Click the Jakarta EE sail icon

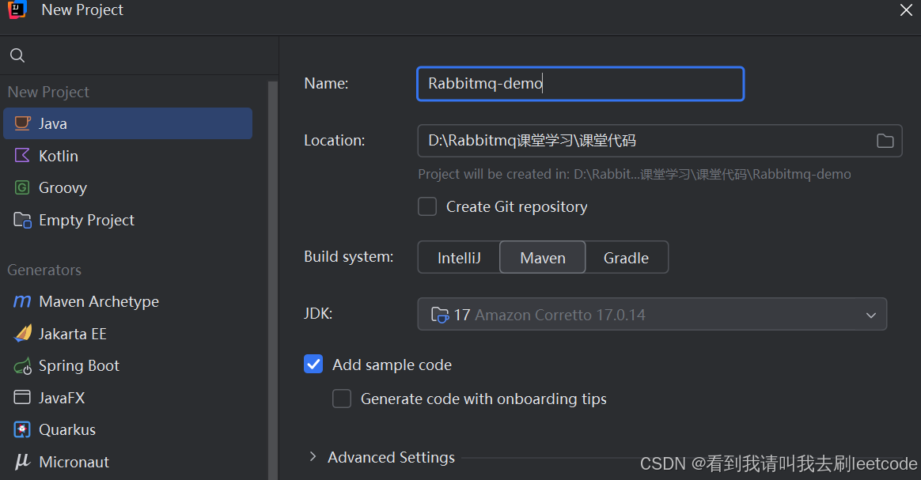point(22,333)
